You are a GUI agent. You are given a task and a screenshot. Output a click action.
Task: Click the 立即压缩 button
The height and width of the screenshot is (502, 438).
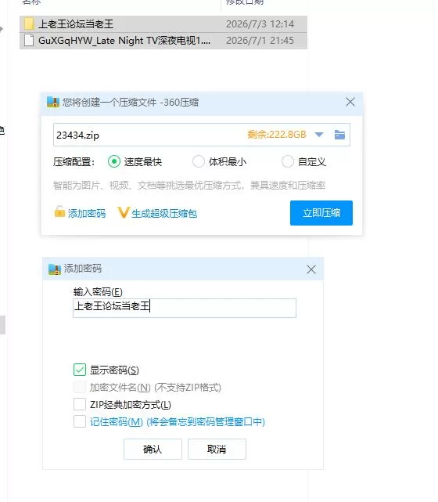321,213
